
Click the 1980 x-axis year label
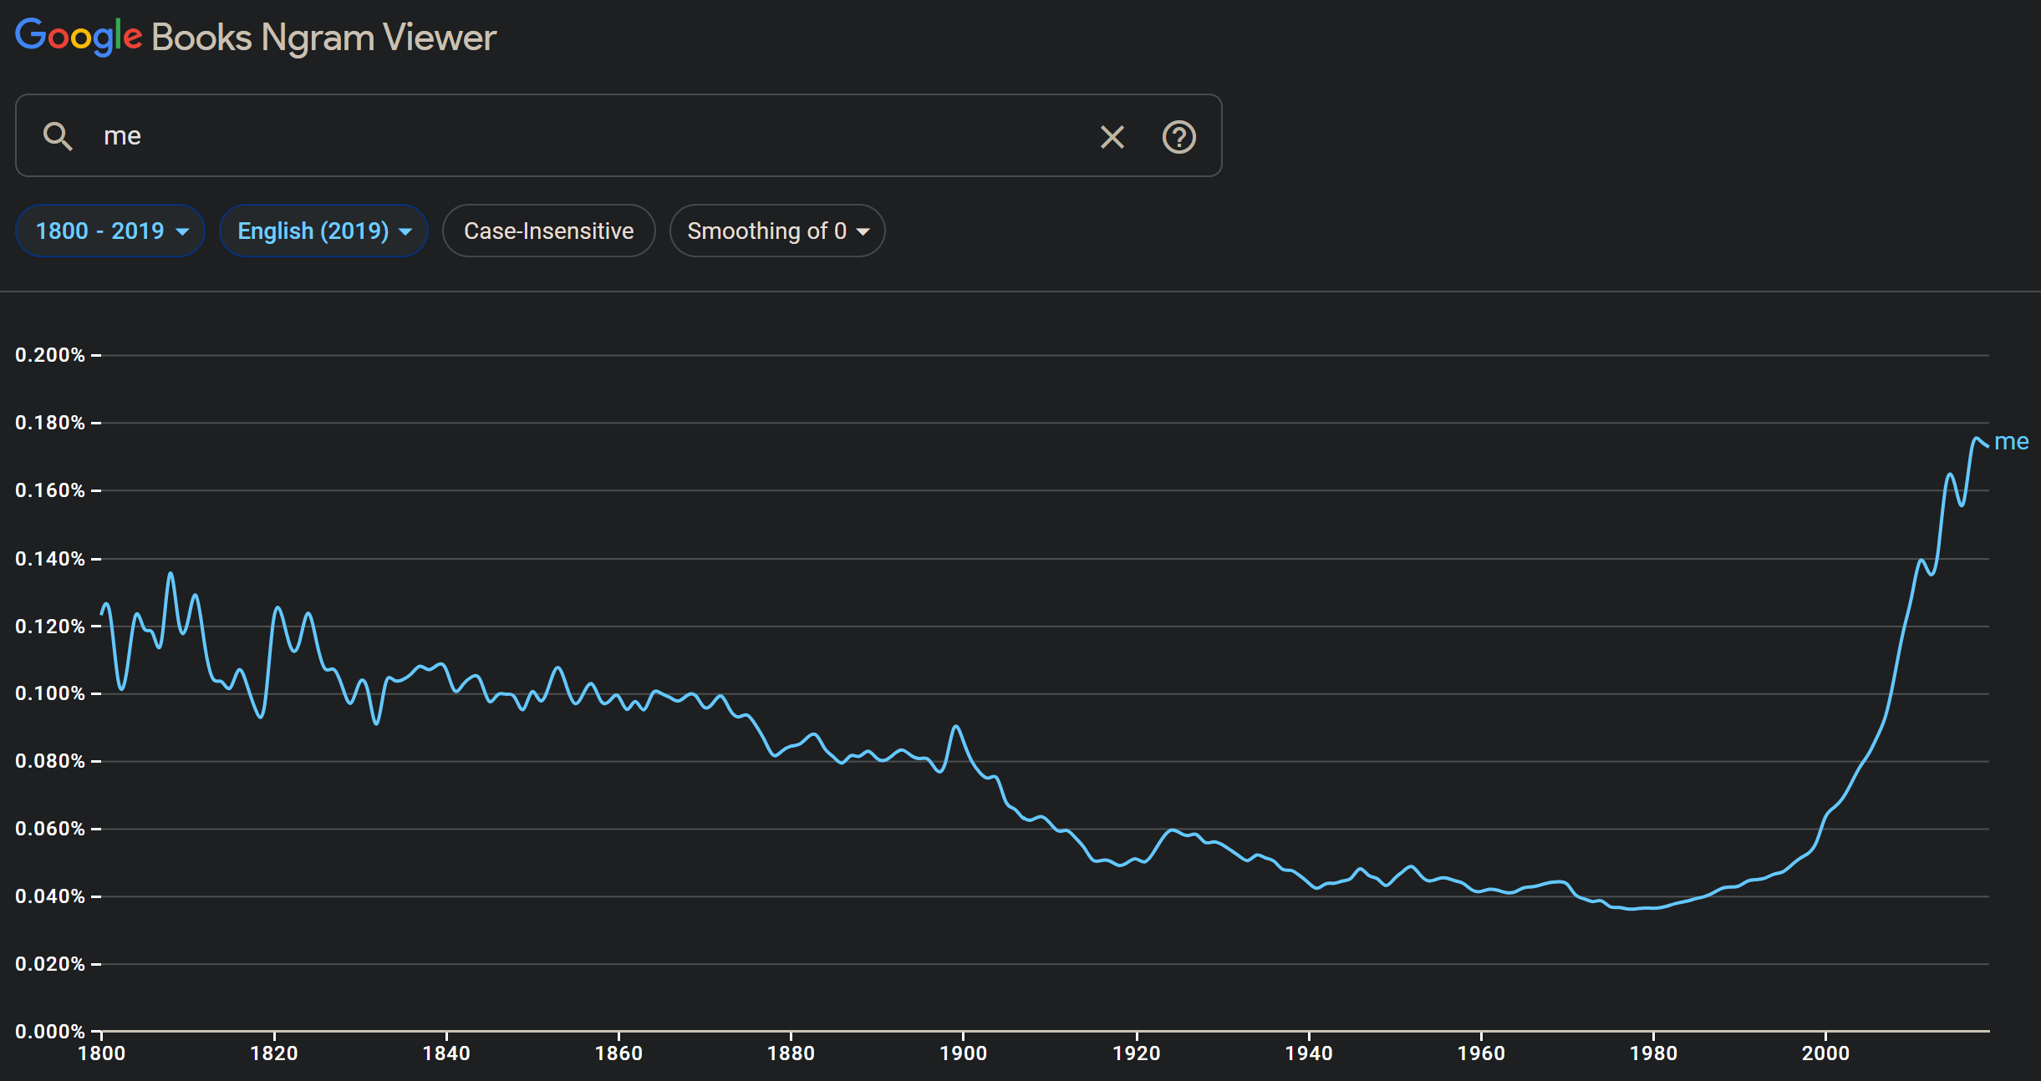coord(1653,1053)
